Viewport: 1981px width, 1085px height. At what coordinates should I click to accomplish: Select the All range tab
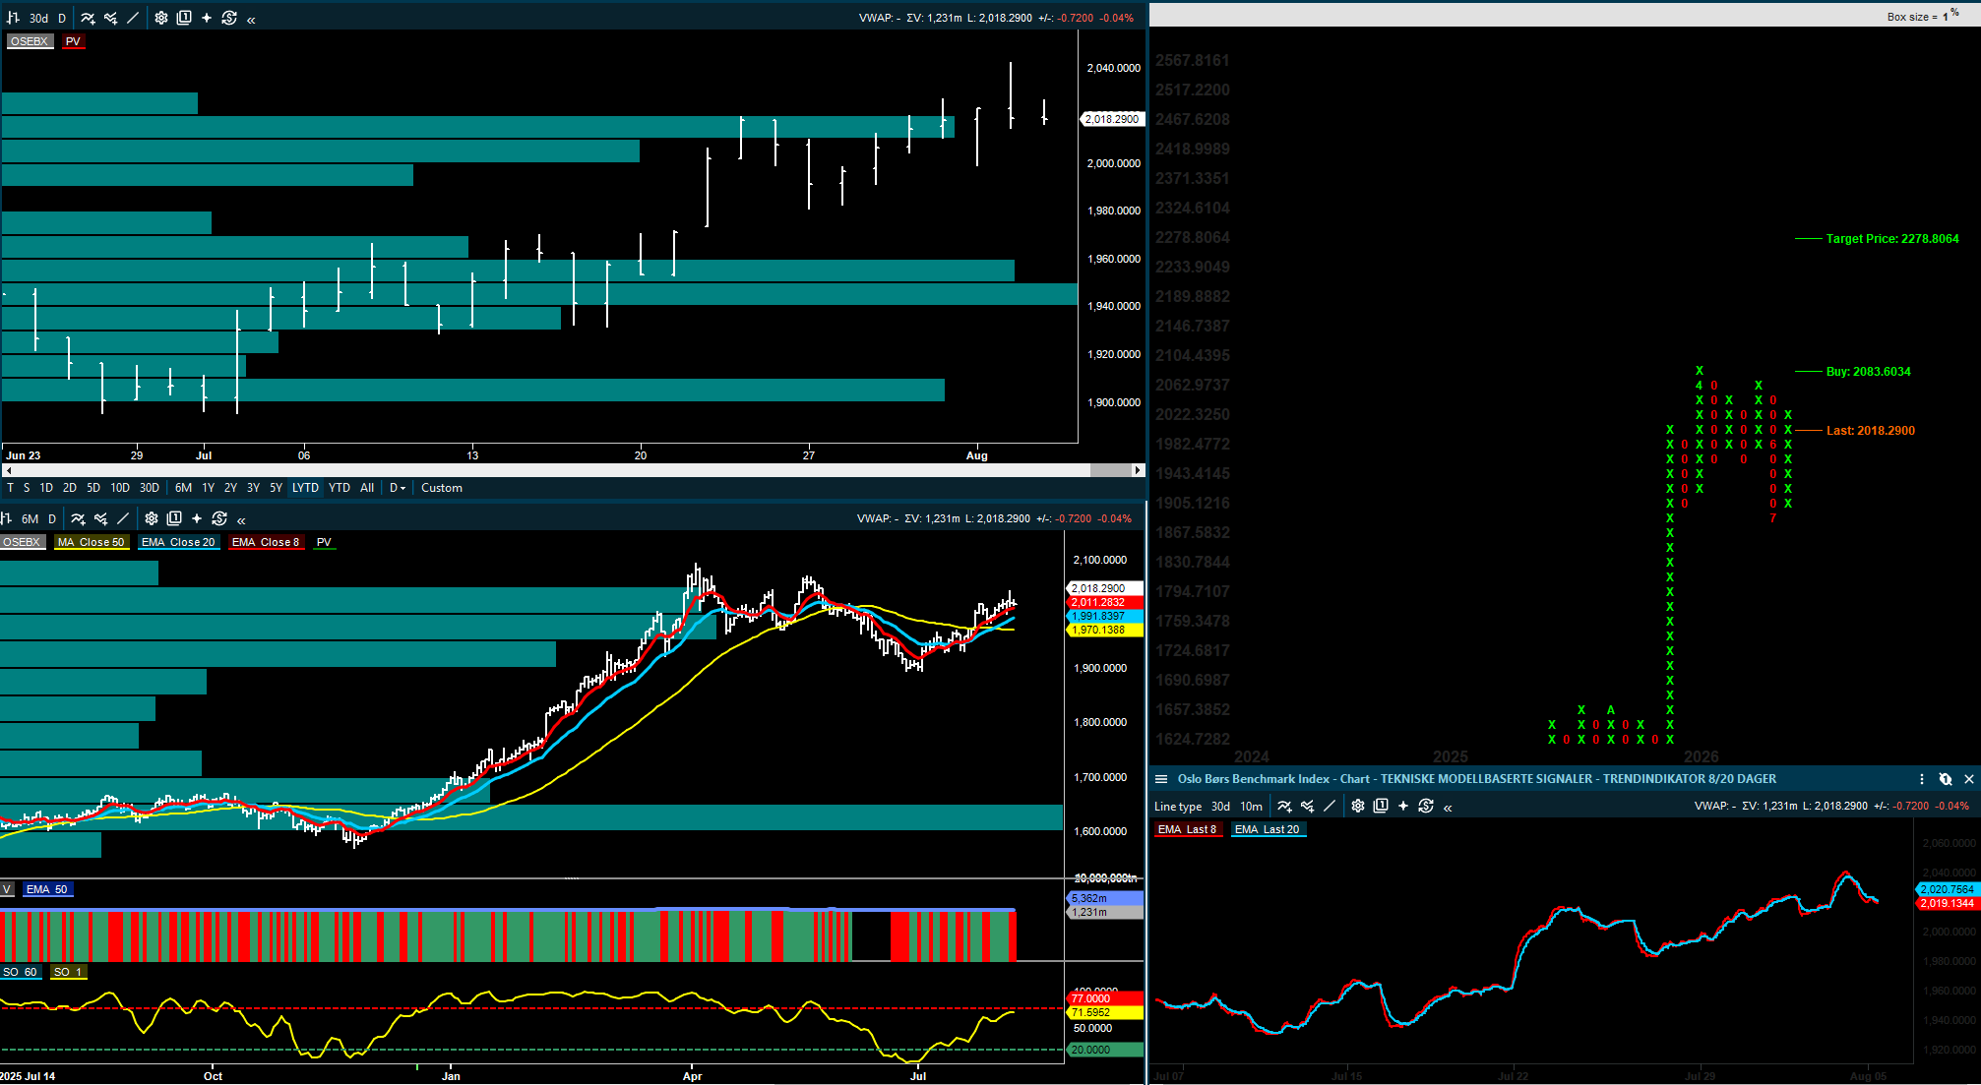point(367,488)
